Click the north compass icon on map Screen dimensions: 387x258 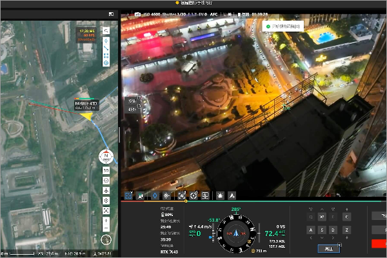(x=106, y=157)
